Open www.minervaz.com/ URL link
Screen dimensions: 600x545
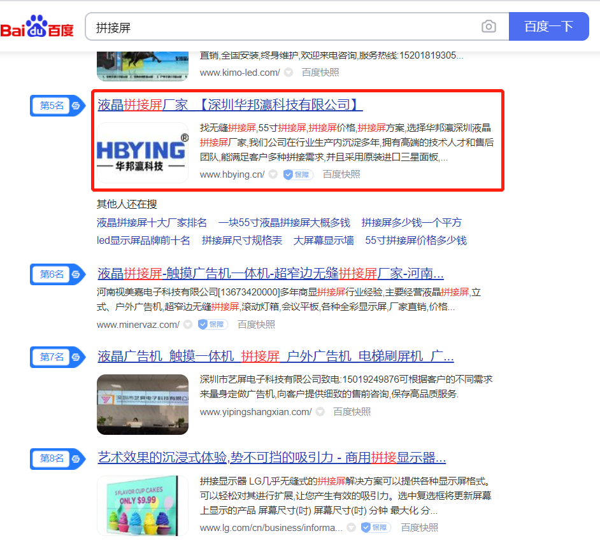pyautogui.click(x=138, y=325)
